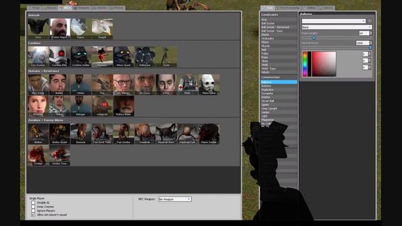Click the Vertical Force value stepper

coord(371,43)
